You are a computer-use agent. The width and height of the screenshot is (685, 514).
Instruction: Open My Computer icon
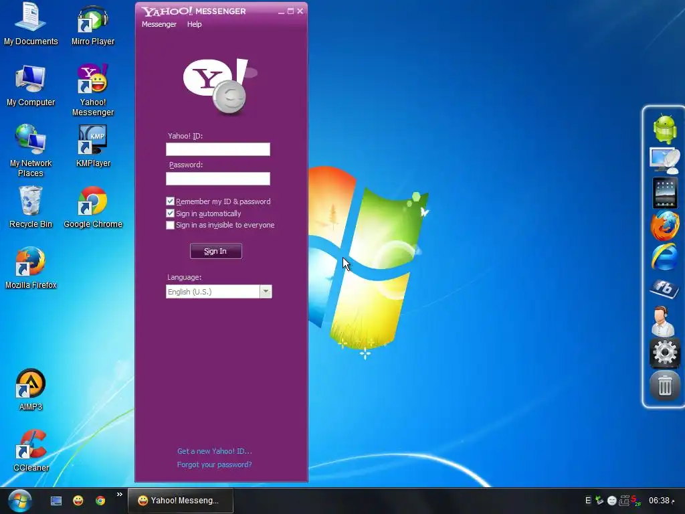(x=31, y=85)
